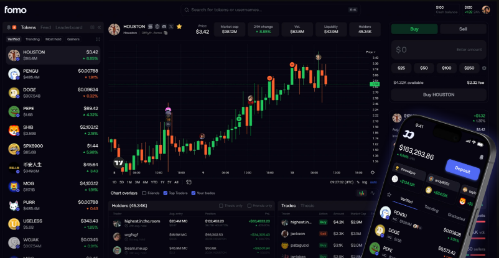The height and width of the screenshot is (258, 499).
Task: Click the search magnifier icon
Action: (x=187, y=10)
